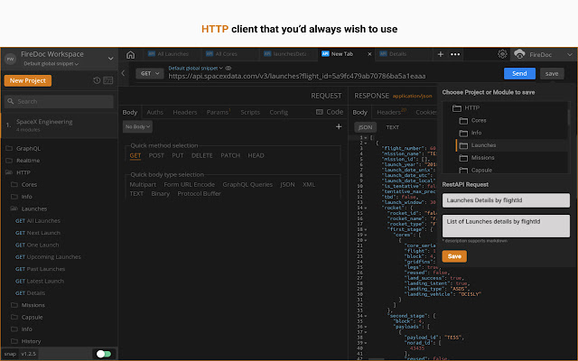Open the Scripts request tab

point(250,112)
